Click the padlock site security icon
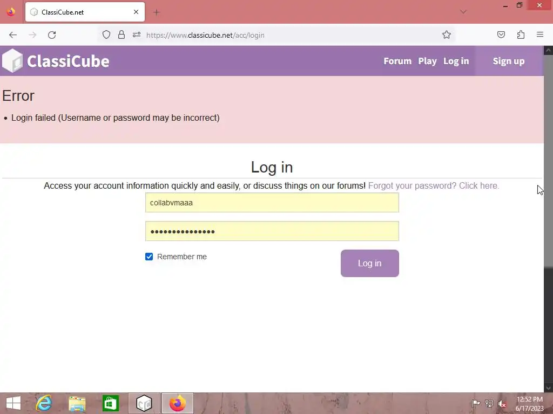The height and width of the screenshot is (414, 553). (x=122, y=34)
